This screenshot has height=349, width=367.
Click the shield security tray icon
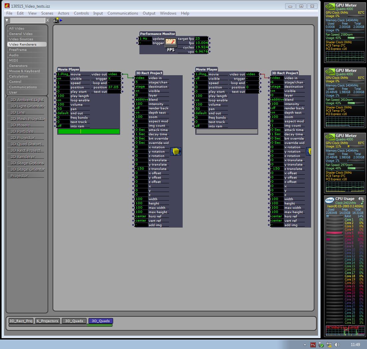click(x=321, y=345)
